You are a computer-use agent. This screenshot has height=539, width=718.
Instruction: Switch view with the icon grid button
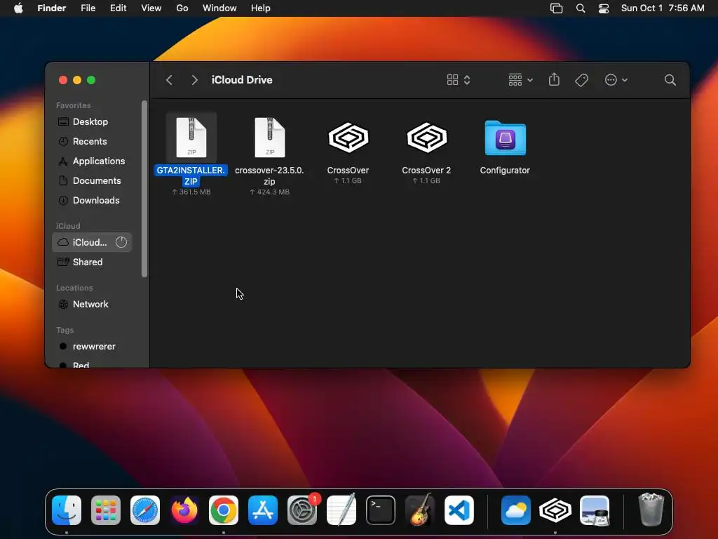459,80
